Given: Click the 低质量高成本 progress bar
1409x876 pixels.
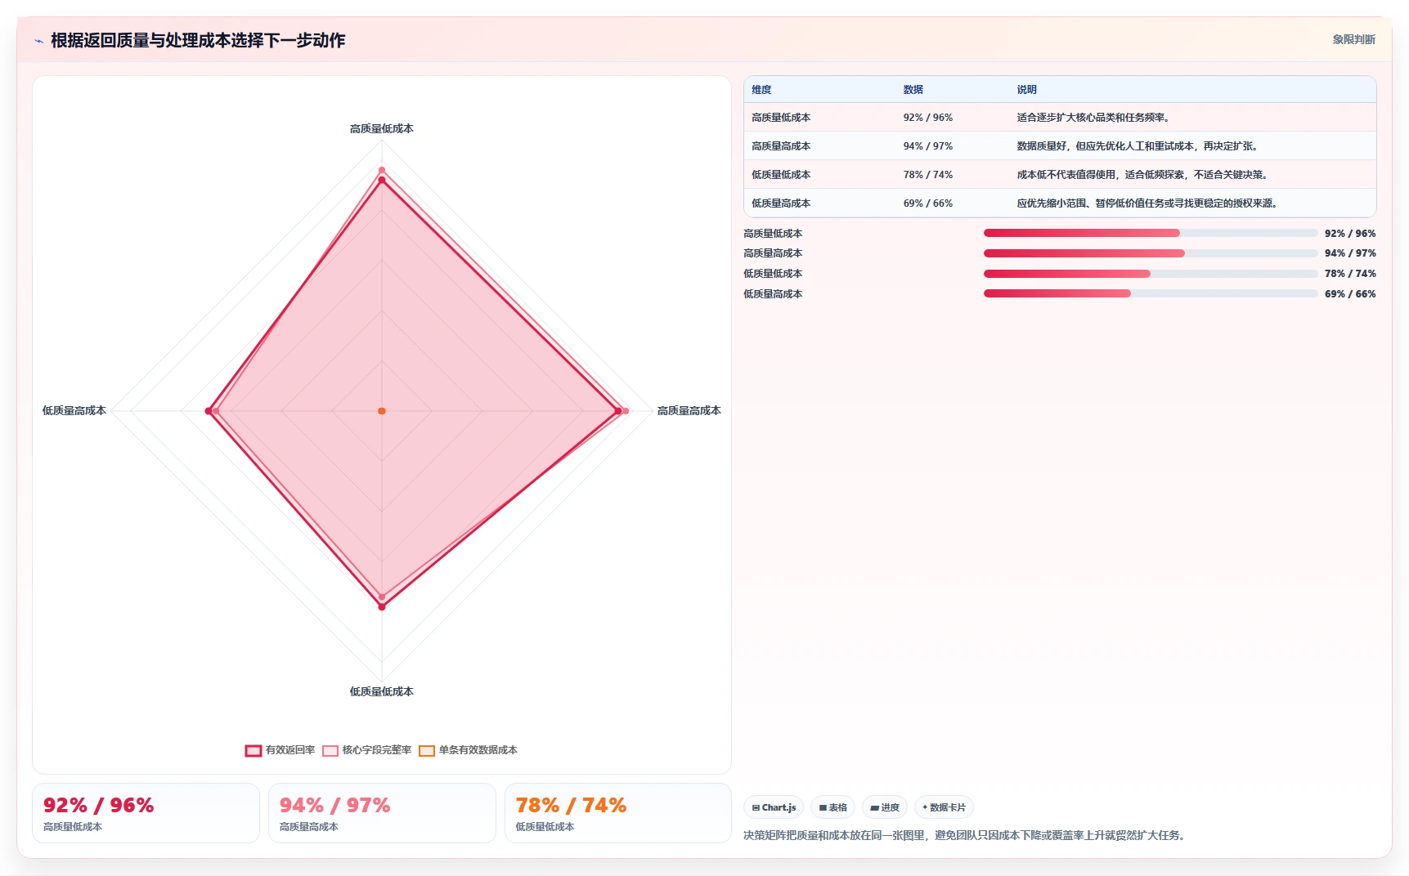Looking at the screenshot, I should pos(1151,294).
